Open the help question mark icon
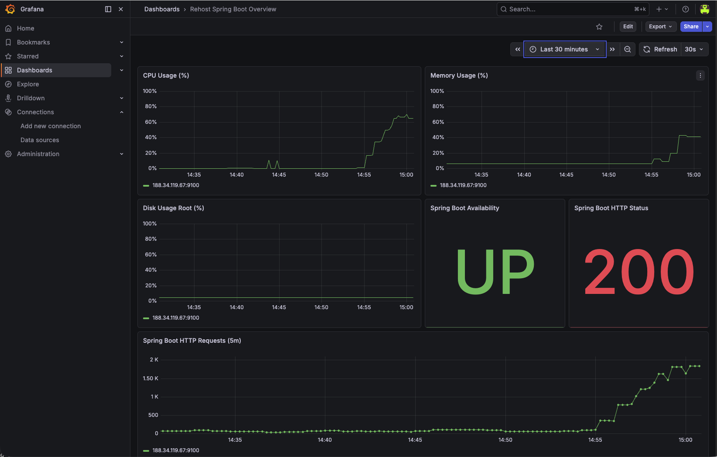717x457 pixels. (x=686, y=9)
